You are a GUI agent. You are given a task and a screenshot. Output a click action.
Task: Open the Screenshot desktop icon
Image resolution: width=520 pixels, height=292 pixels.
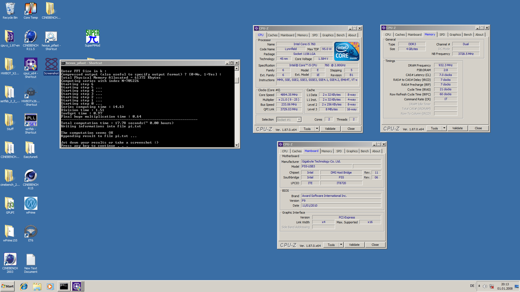click(51, 65)
